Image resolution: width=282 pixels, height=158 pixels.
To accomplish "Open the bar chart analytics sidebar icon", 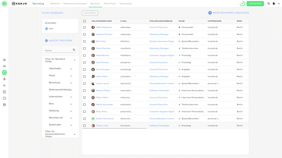I will [x=4, y=85].
